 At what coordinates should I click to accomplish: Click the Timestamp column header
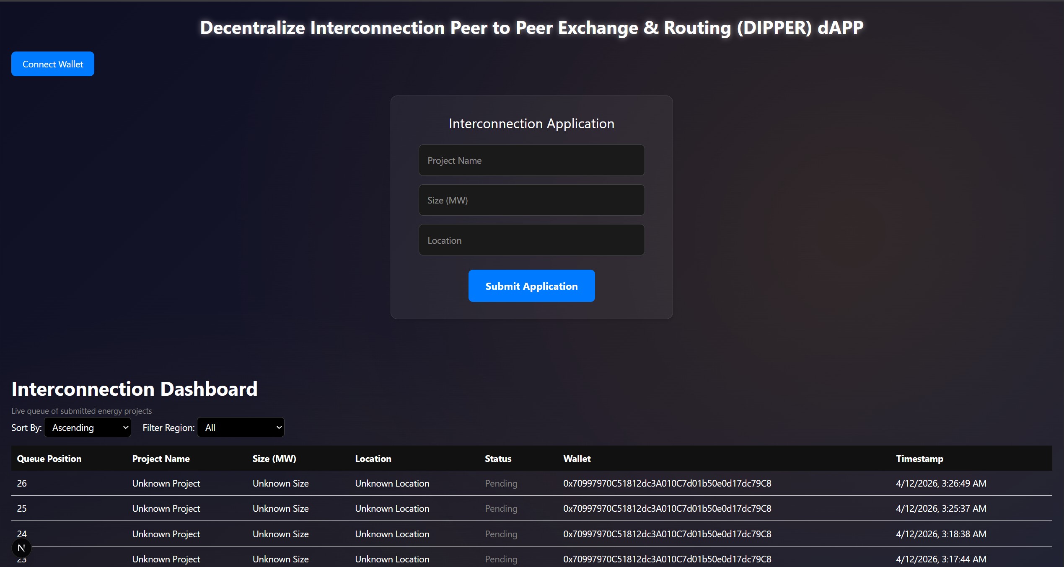pos(919,459)
